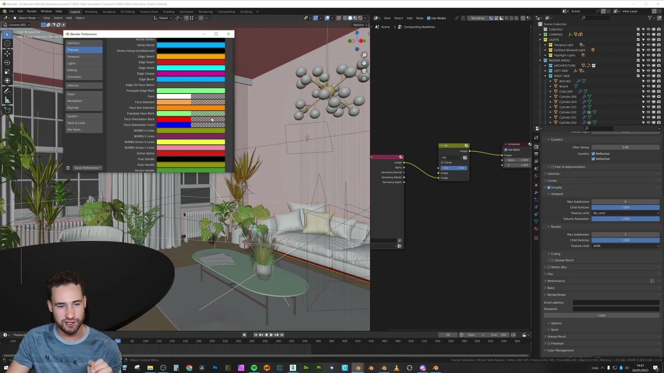This screenshot has width=664, height=373.
Task: Uncheck the Refractive caustics checkbox
Action: click(593, 159)
